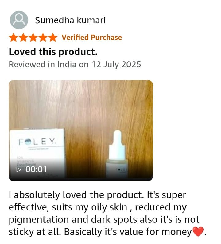
Task: Click the reviewer's gray profile avatar
Action: click(19, 20)
